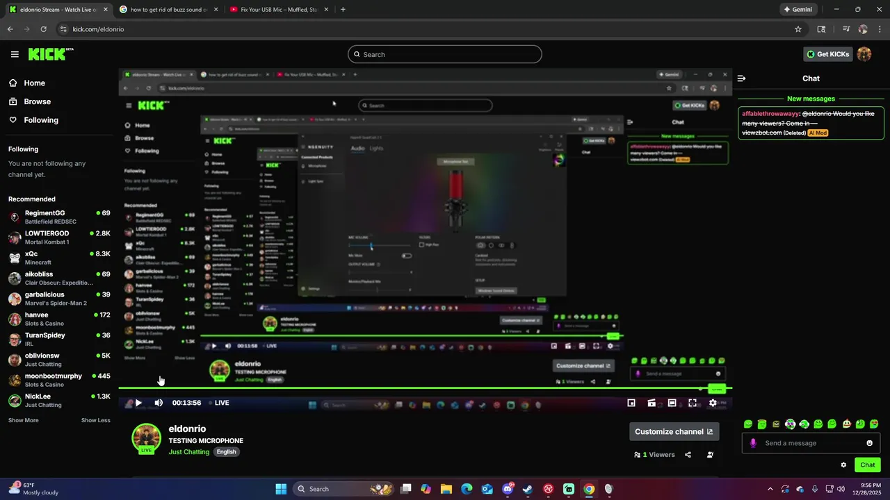Open weather widget showing 63°F
The height and width of the screenshot is (500, 890).
coord(32,489)
